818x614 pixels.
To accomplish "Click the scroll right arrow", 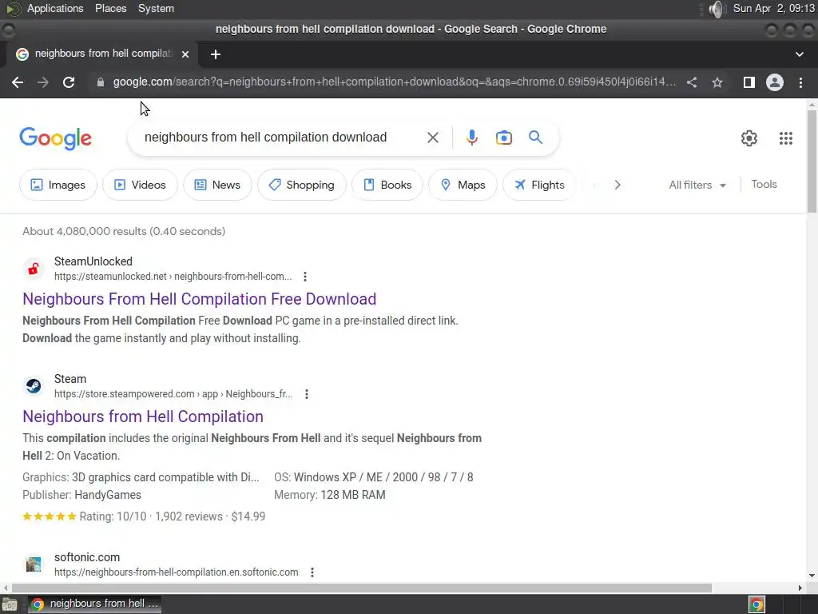I will (800, 588).
